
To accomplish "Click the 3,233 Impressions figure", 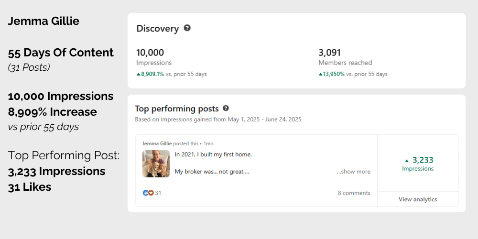I will pyautogui.click(x=423, y=160).
